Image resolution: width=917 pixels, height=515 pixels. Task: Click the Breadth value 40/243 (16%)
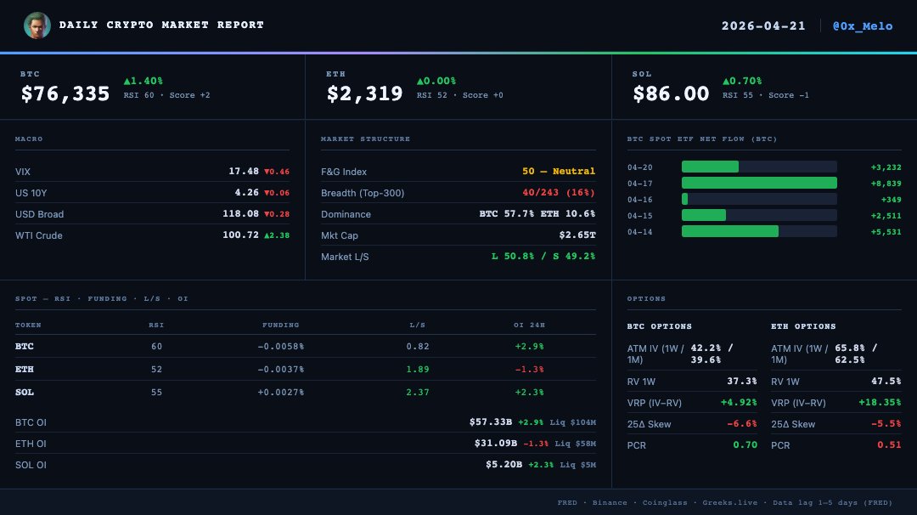(x=559, y=192)
